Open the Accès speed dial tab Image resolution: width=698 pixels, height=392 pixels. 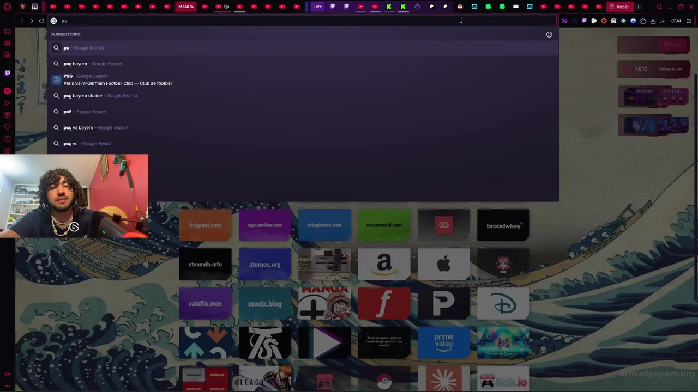coord(619,7)
